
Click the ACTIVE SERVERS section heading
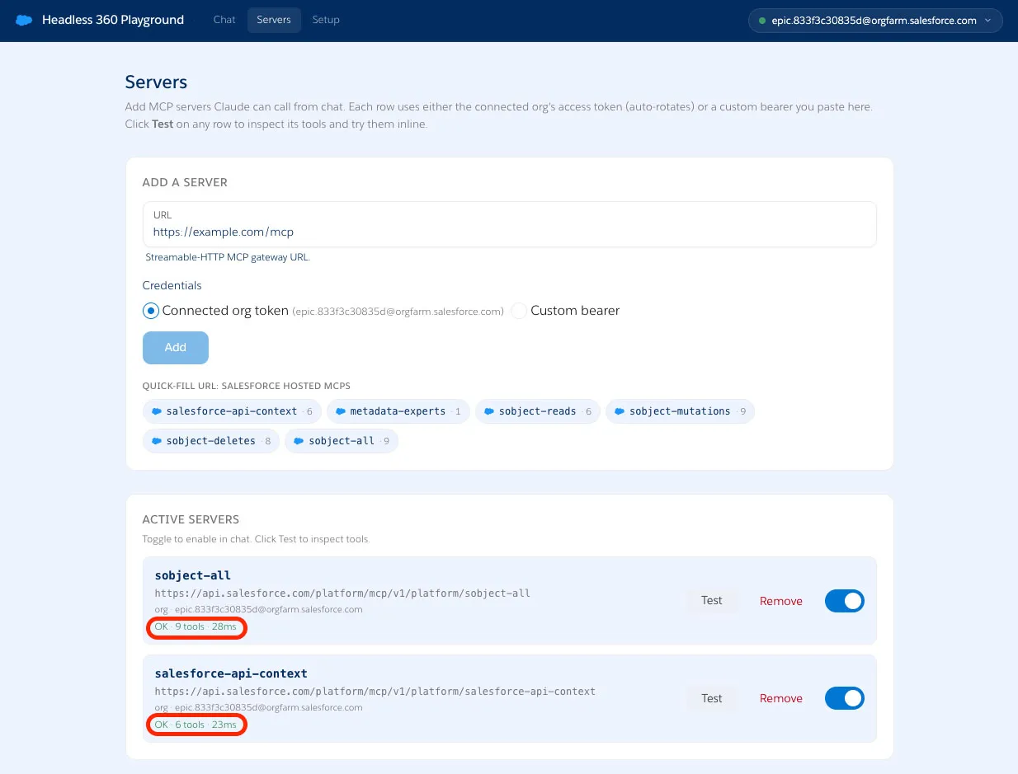tap(191, 520)
